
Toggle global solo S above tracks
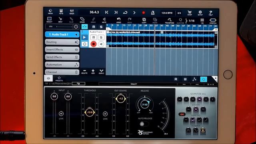101,27
